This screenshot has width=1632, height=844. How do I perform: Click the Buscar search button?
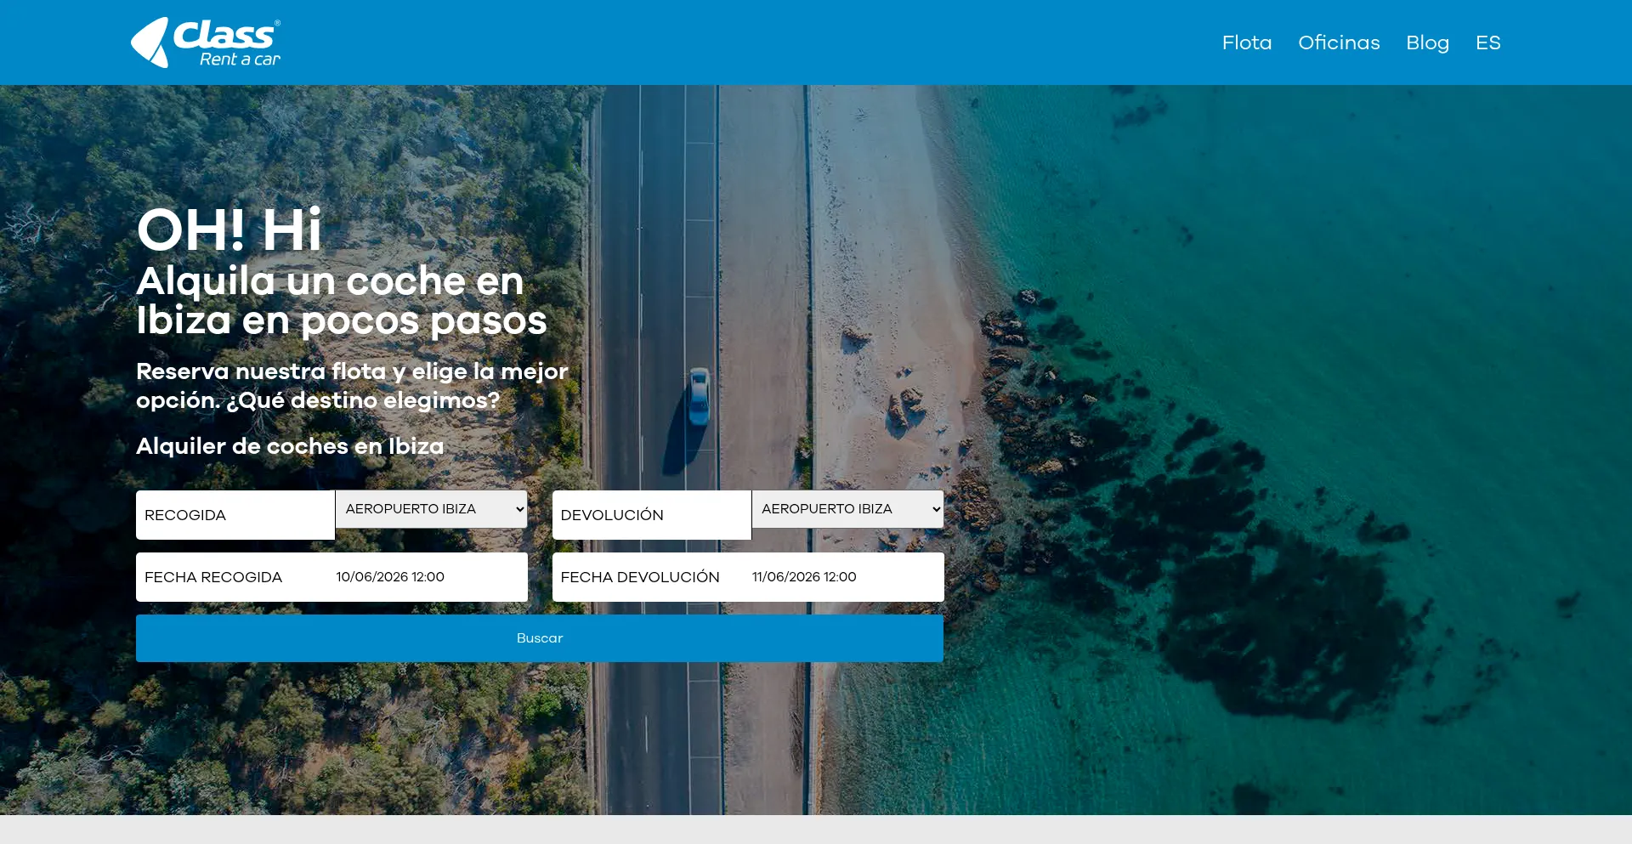[540, 638]
